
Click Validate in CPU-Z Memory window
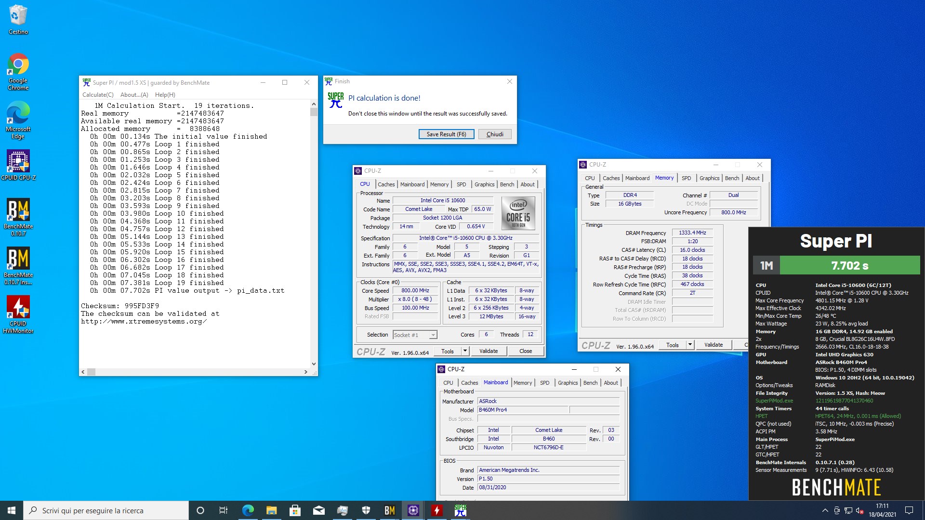click(713, 345)
